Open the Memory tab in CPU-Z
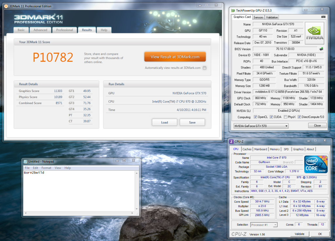 [x=275, y=149]
